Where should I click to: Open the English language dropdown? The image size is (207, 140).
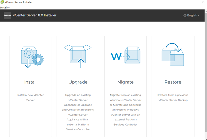click(x=191, y=15)
